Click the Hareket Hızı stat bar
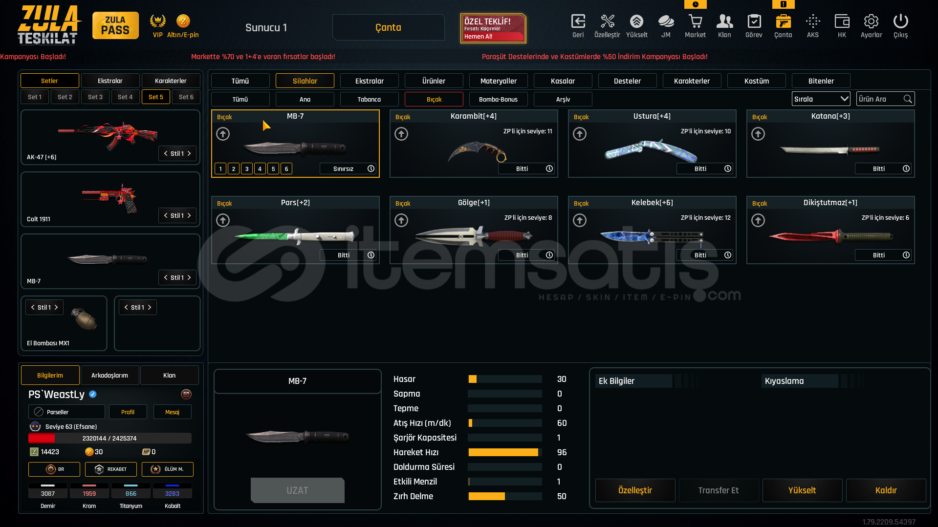 coord(504,452)
